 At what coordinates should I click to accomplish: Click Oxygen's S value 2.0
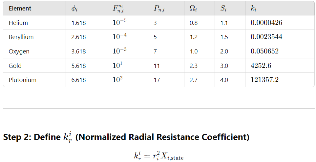224,51
